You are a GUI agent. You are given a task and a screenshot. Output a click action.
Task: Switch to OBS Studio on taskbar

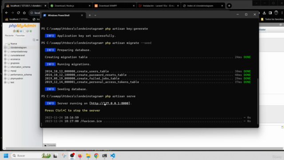pyautogui.click(x=72, y=156)
